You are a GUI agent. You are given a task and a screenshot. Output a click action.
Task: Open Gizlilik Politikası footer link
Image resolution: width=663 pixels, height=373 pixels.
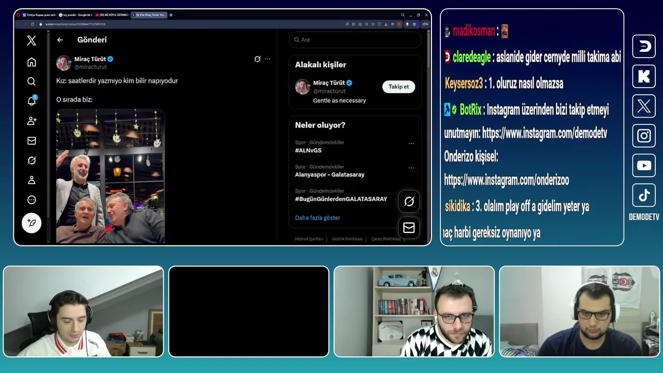click(x=347, y=239)
